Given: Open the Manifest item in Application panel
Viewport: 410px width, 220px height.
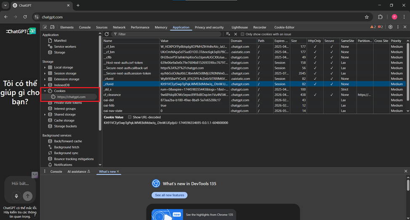Looking at the screenshot, I should point(60,40).
